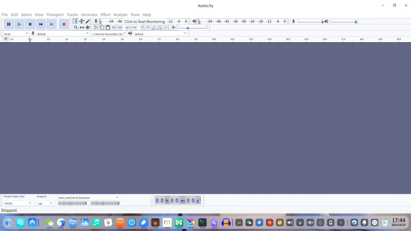Start playback with the Play button
The image size is (411, 231).
(x=19, y=24)
